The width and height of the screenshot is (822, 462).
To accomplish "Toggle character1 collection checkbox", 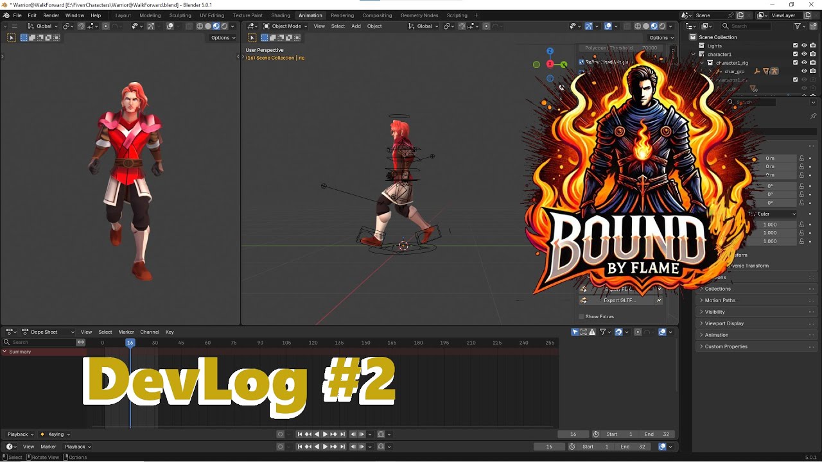I will pos(795,54).
